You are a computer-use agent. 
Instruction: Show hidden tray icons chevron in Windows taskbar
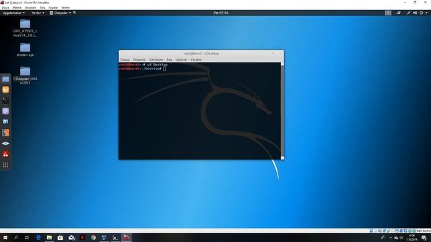[x=391, y=237]
